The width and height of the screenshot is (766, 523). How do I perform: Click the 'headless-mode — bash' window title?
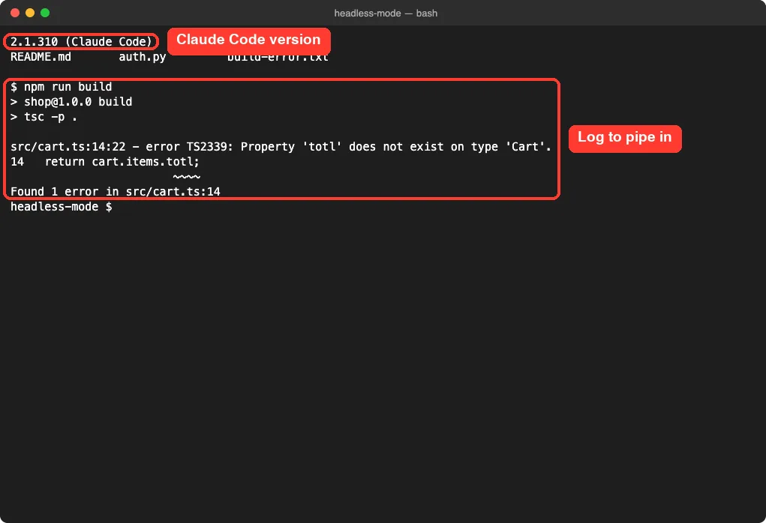pos(386,13)
